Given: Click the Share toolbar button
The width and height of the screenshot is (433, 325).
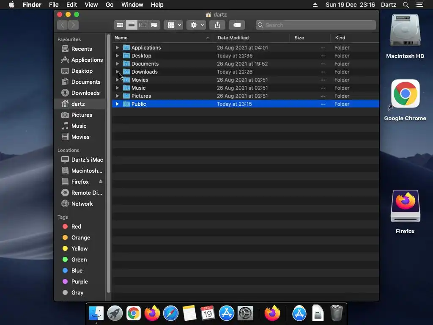Looking at the screenshot, I should (217, 25).
